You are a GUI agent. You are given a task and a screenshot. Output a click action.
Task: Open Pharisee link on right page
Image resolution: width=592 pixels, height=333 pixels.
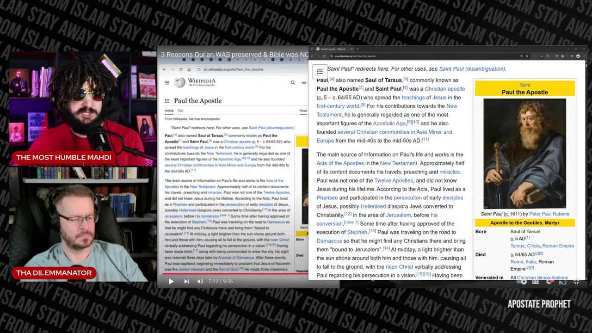pyautogui.click(x=327, y=197)
